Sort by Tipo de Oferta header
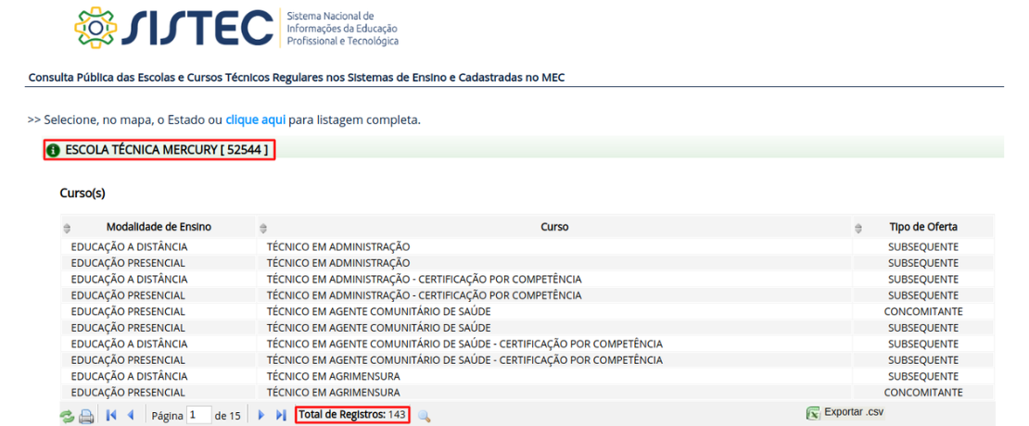This screenshot has width=1029, height=426. [x=923, y=227]
